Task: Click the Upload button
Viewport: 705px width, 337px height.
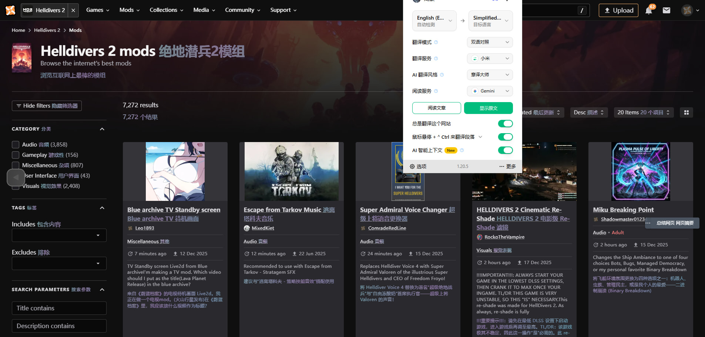Action: (618, 10)
